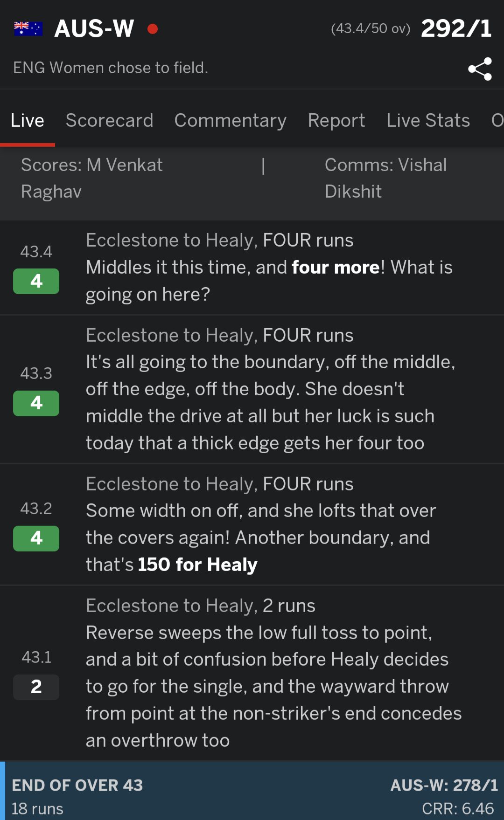This screenshot has width=504, height=820.
Task: Tap commentator name Vishal Dikshit
Action: point(385,178)
